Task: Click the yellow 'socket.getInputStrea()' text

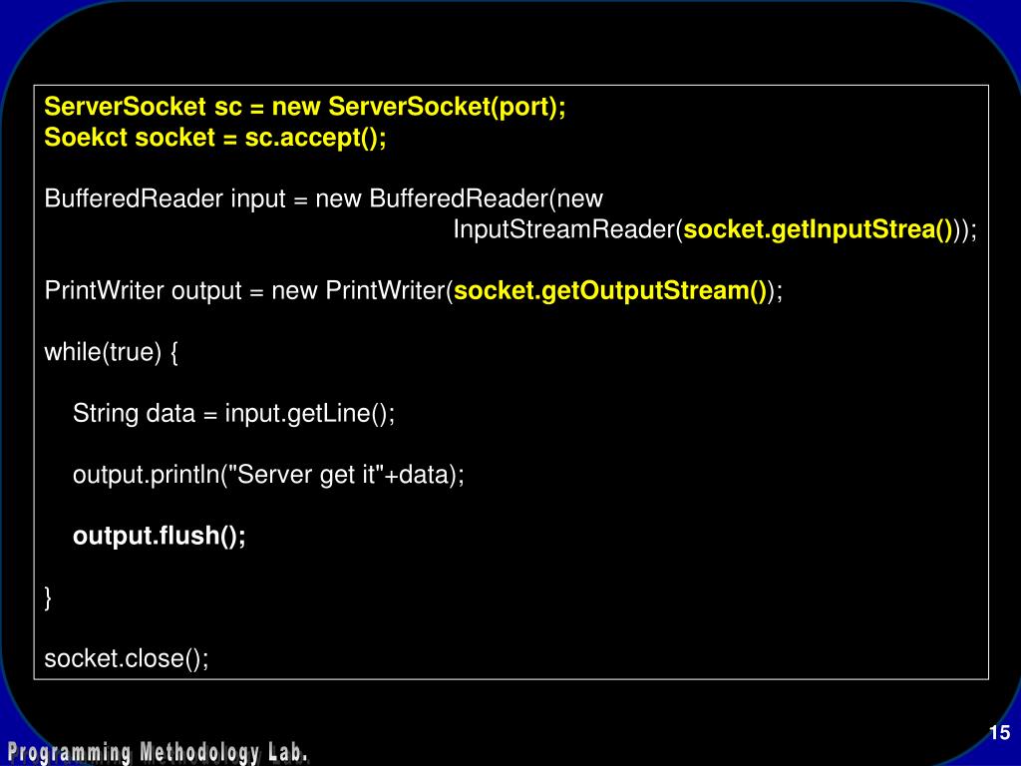Action: point(818,230)
